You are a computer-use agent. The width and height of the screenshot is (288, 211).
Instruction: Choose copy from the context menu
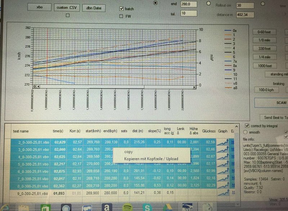pos(129,152)
